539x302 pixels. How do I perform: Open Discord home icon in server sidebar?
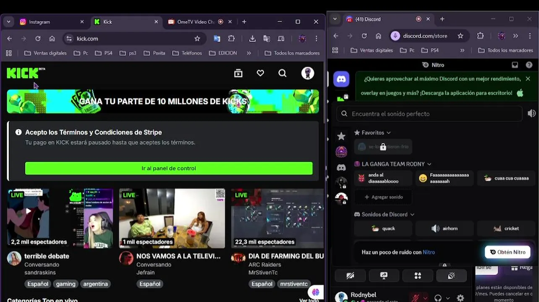point(341,79)
